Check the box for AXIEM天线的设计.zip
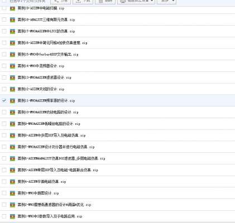 point(4,89)
